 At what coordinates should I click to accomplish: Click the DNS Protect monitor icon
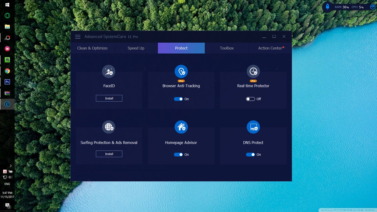click(x=253, y=127)
